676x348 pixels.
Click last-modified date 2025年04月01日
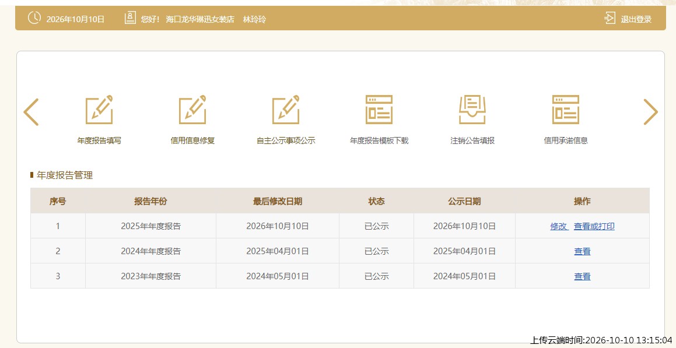[x=277, y=251]
